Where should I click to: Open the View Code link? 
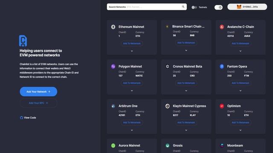[x=28, y=118]
